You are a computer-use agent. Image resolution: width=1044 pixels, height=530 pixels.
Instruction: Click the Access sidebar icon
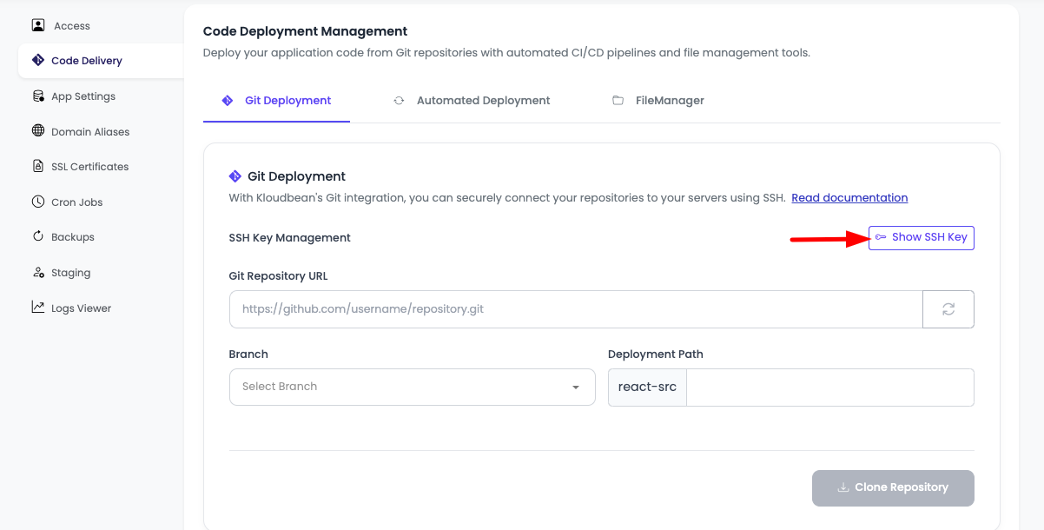(38, 26)
